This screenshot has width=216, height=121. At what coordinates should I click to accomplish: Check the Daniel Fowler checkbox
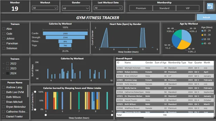4,117
